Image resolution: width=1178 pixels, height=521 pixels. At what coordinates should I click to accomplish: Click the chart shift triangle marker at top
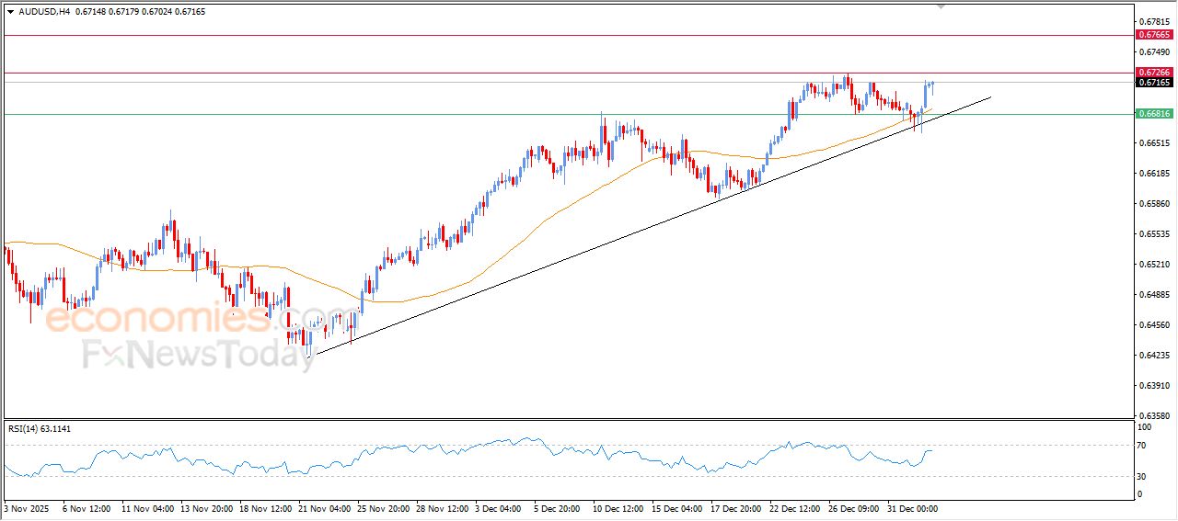[941, 6]
